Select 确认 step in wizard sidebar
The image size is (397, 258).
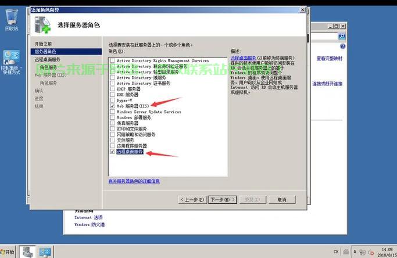pyautogui.click(x=39, y=91)
